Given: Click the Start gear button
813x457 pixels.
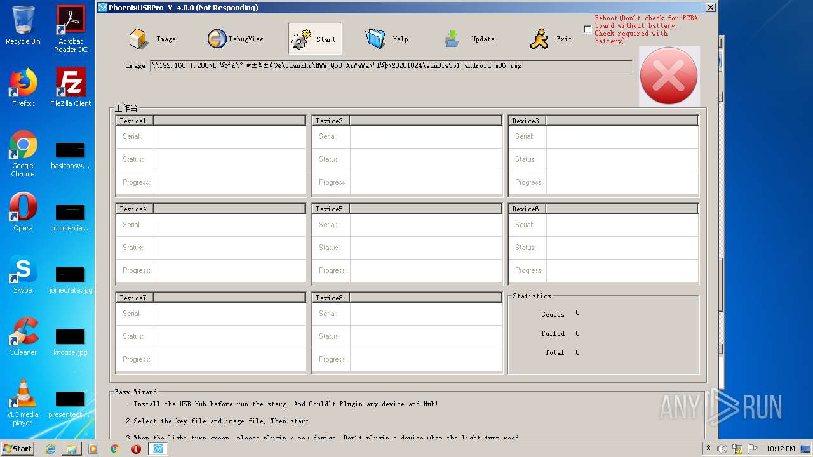Looking at the screenshot, I should pos(314,39).
